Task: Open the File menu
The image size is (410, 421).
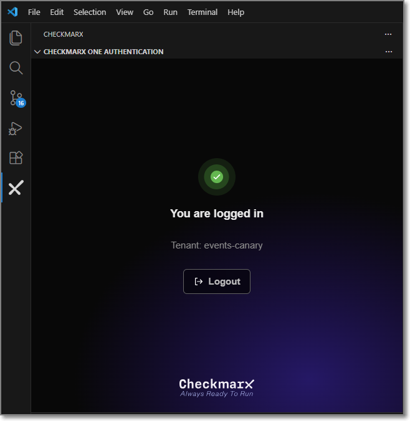Action: click(x=34, y=12)
